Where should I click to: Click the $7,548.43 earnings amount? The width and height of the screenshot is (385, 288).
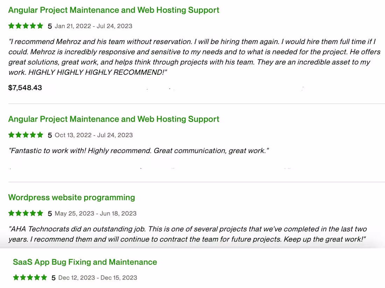pos(25,88)
